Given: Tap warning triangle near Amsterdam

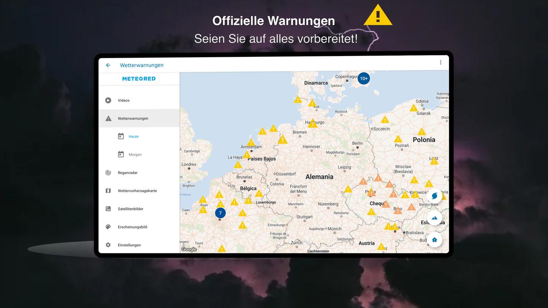Looking at the screenshot, I should tap(251, 142).
